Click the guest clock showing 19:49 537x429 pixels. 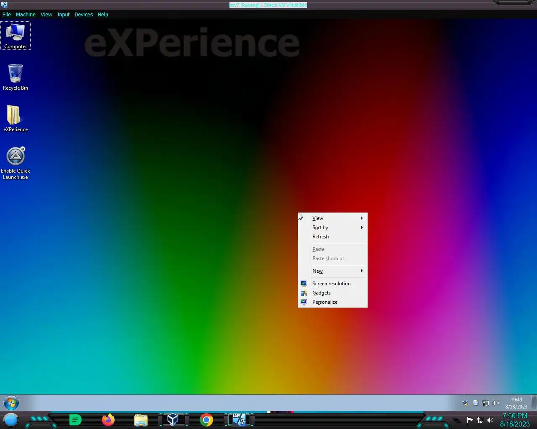516,403
